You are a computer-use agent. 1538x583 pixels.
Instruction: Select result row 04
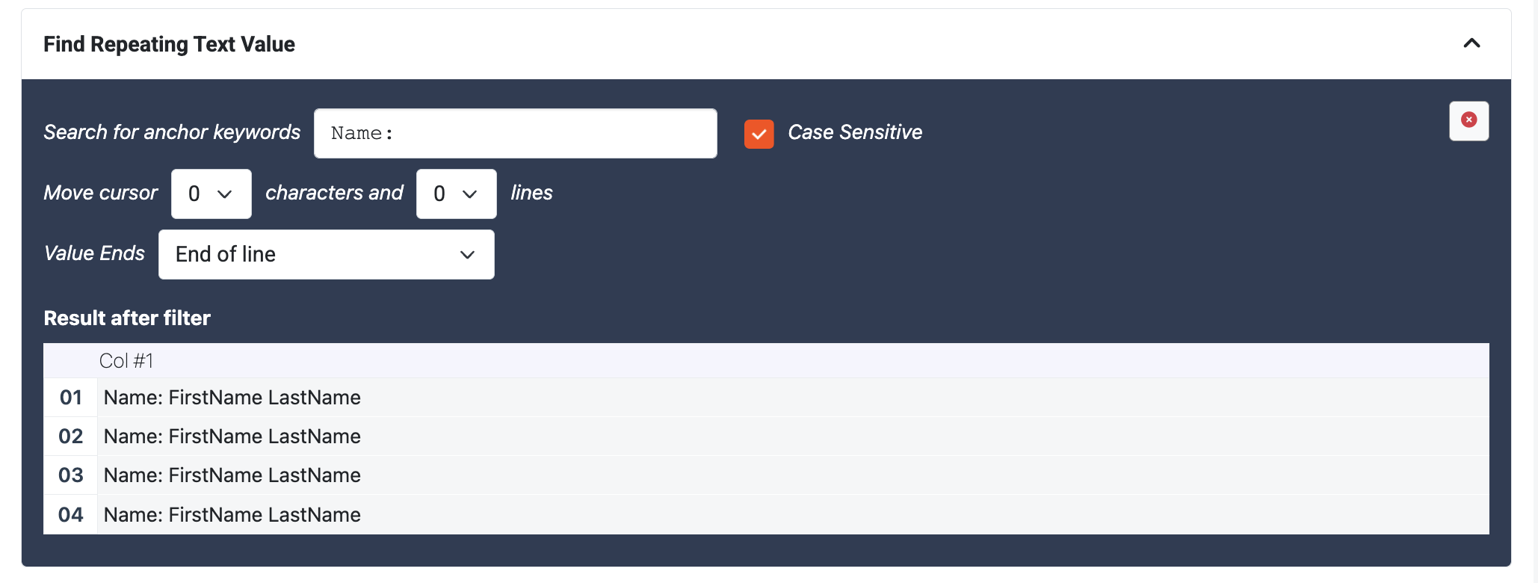232,515
